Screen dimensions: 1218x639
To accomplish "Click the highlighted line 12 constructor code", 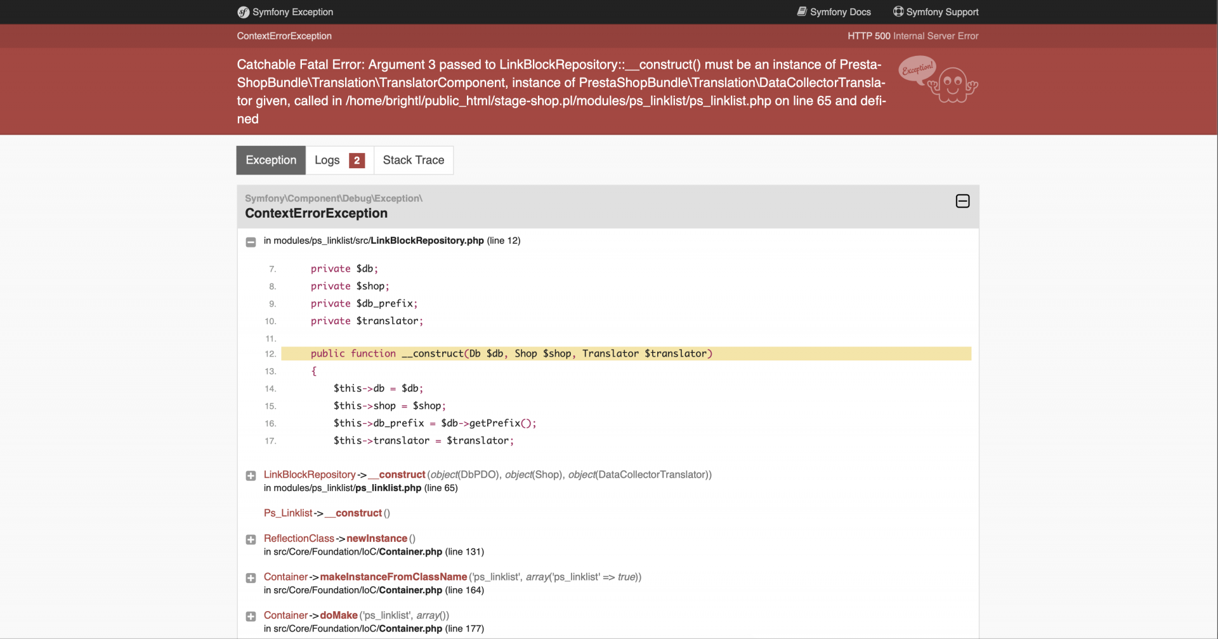I will tap(626, 353).
